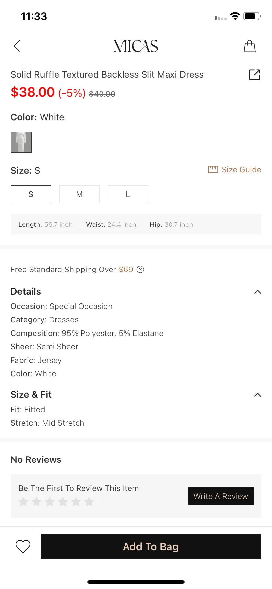
Task: Go back using the left arrow icon
Action: 17,46
